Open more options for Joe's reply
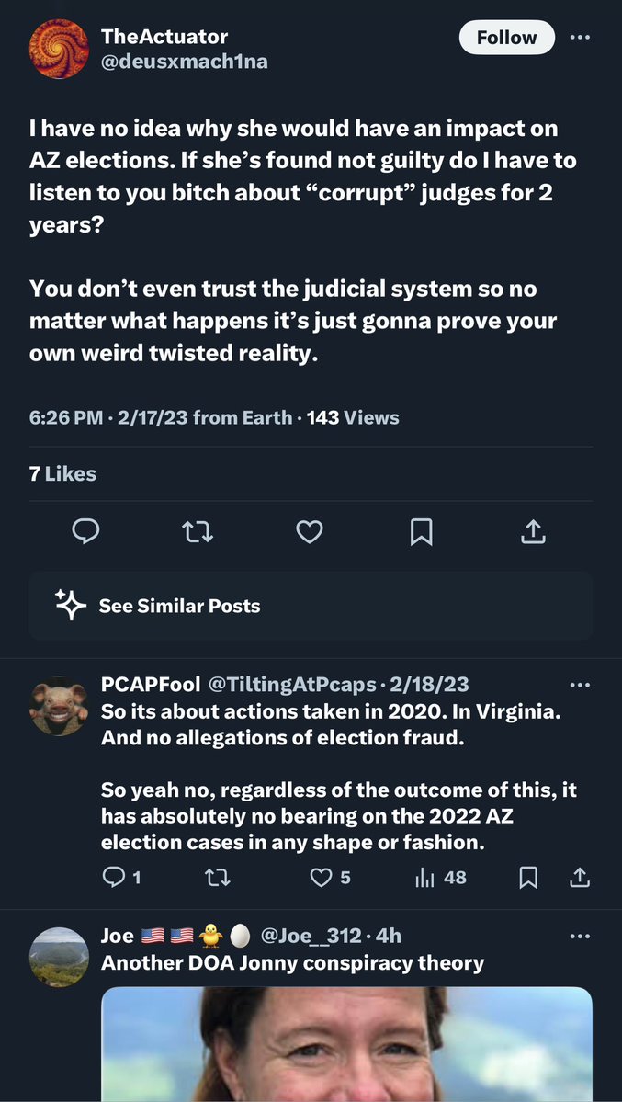This screenshot has width=622, height=1102. (x=580, y=937)
